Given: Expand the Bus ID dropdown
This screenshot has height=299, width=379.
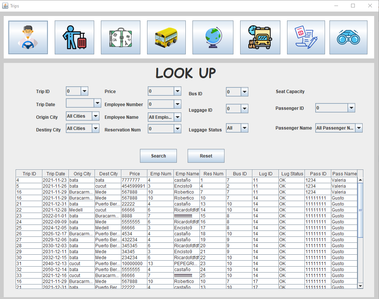Looking at the screenshot, I should pos(245,92).
